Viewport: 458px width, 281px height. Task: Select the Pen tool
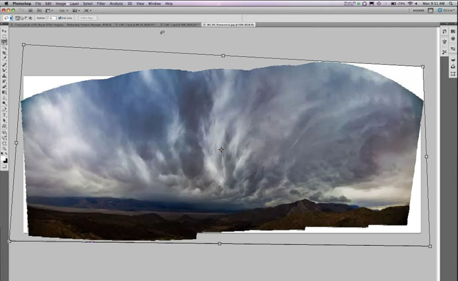click(4, 109)
